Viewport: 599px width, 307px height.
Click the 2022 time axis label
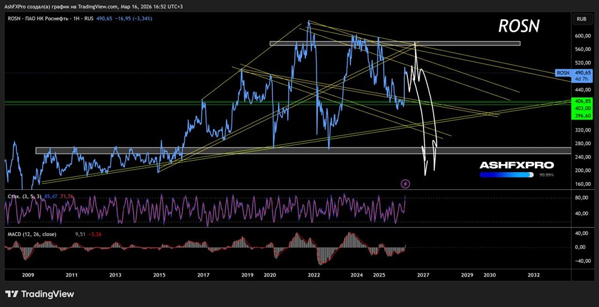[314, 275]
